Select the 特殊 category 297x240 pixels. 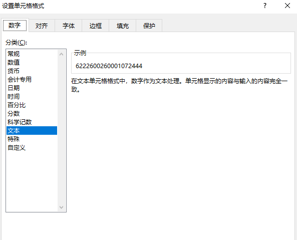click(32, 139)
